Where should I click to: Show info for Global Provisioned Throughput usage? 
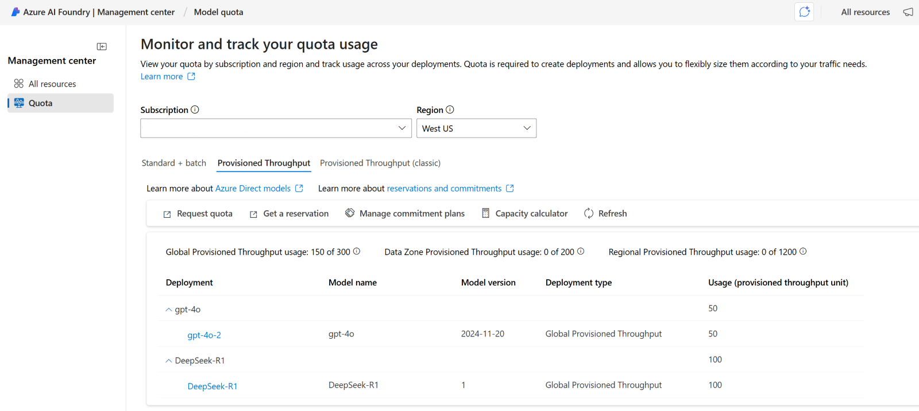(357, 252)
